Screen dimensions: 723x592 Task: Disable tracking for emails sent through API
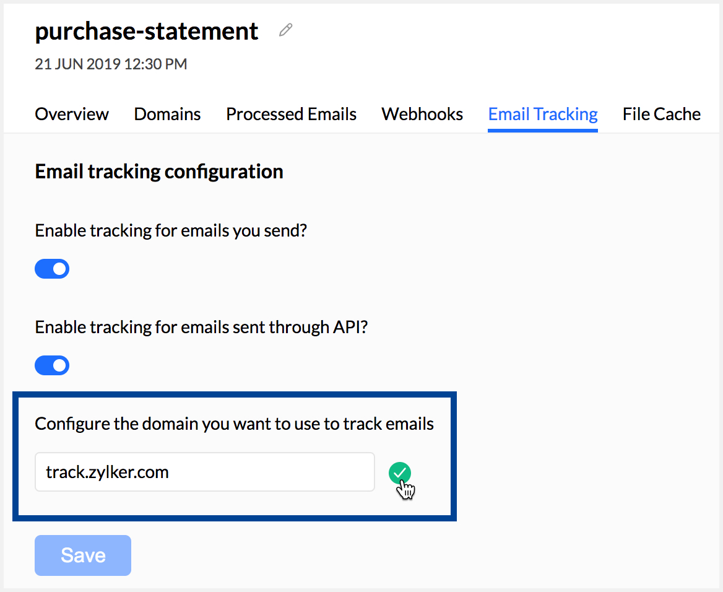point(52,365)
